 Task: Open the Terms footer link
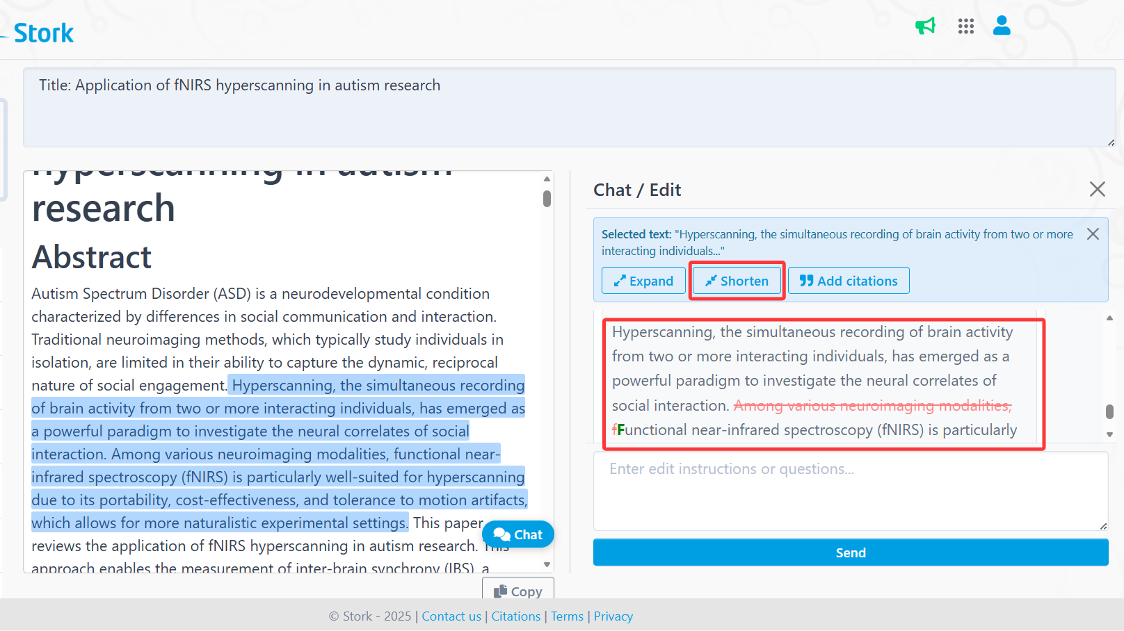point(567,616)
